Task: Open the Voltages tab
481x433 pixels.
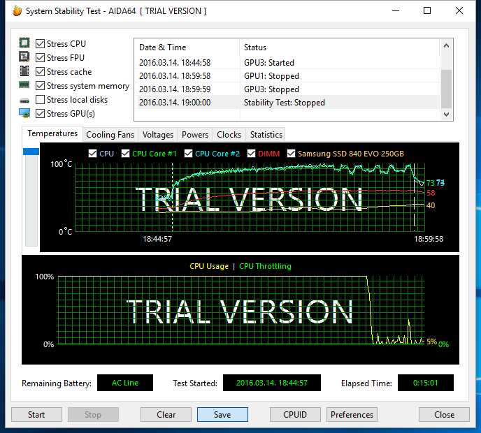Action: [158, 135]
